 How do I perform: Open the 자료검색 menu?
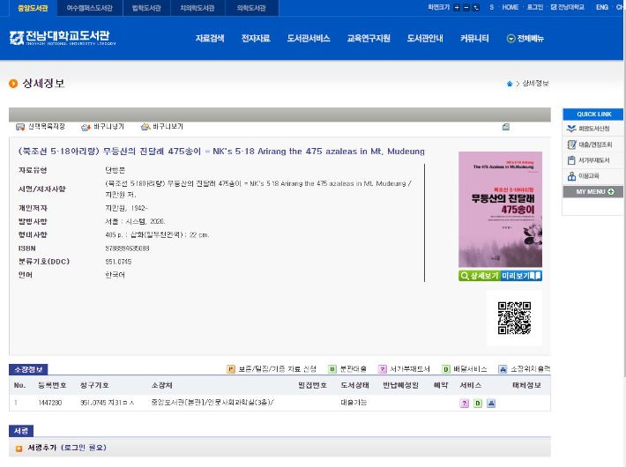[210, 39]
